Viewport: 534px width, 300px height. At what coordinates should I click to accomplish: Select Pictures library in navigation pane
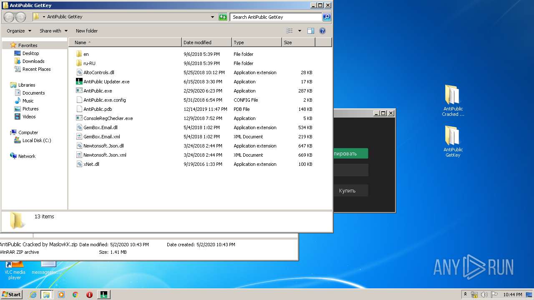30,109
